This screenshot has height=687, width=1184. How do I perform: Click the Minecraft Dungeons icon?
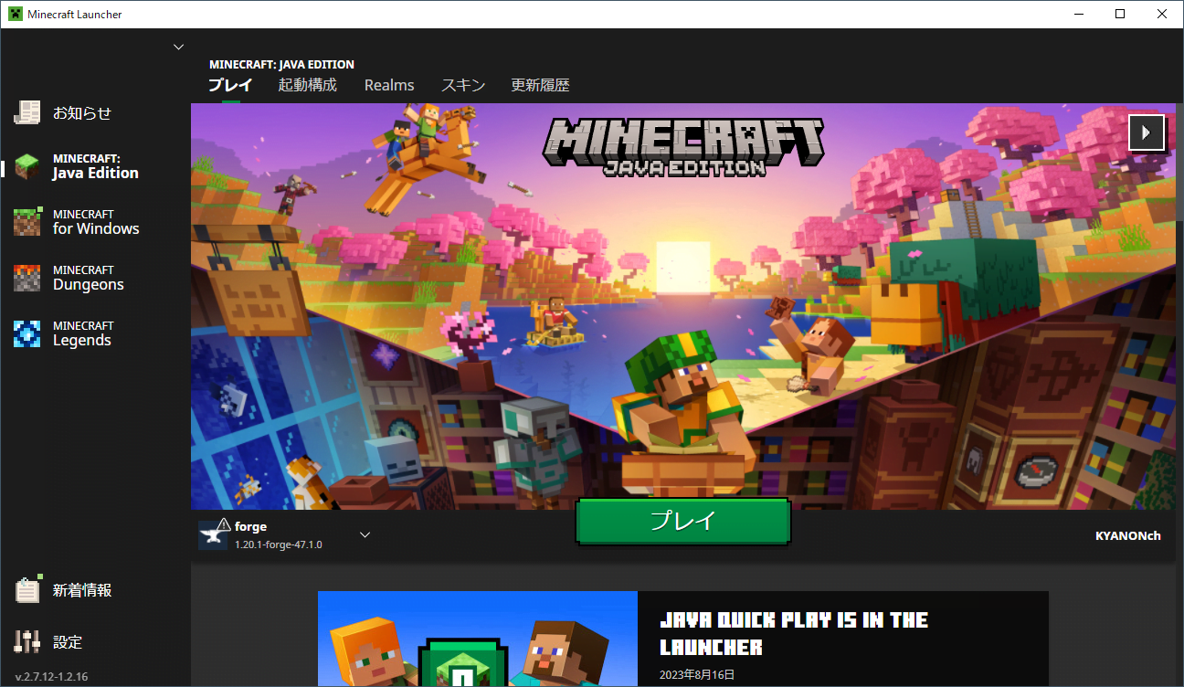[27, 278]
